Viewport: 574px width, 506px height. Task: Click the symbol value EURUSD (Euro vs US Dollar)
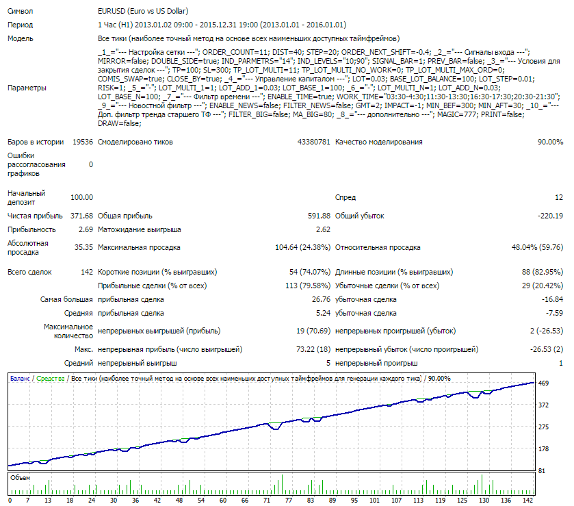click(143, 11)
